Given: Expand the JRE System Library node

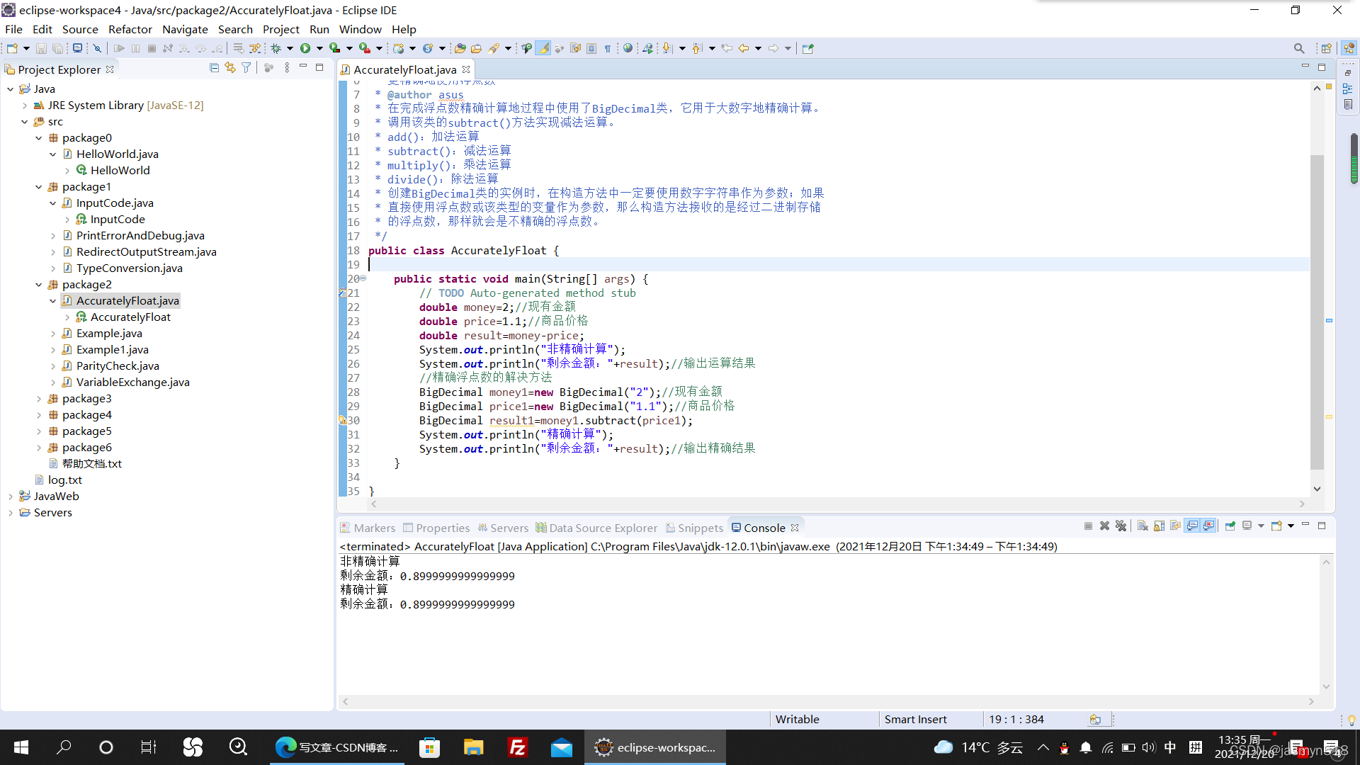Looking at the screenshot, I should tap(25, 106).
